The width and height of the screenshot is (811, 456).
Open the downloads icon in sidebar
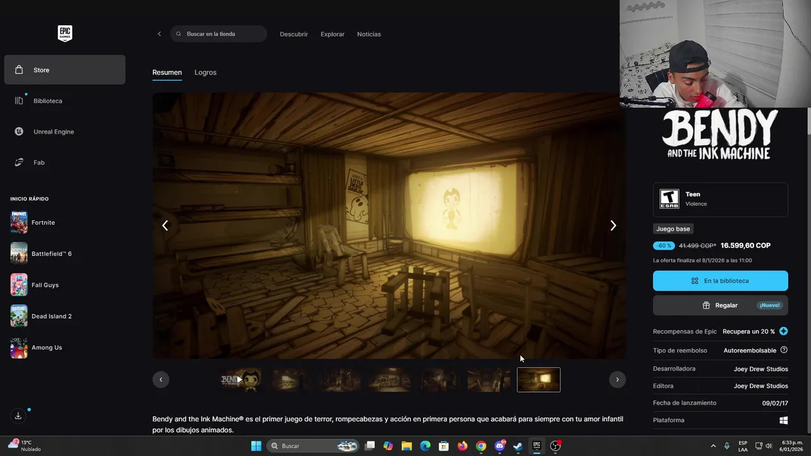point(18,415)
